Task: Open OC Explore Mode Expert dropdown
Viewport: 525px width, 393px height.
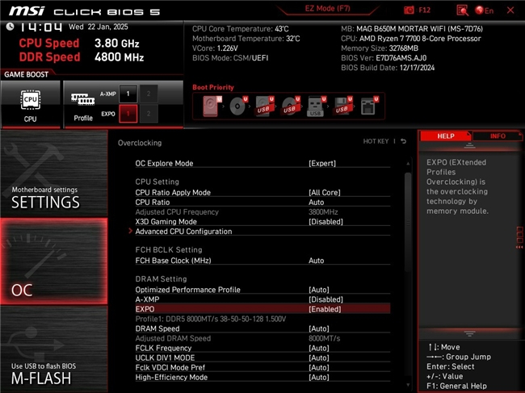Action: (x=322, y=163)
